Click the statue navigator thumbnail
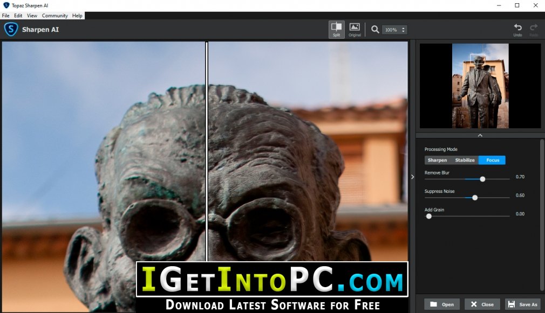The image size is (545, 313). [x=480, y=86]
